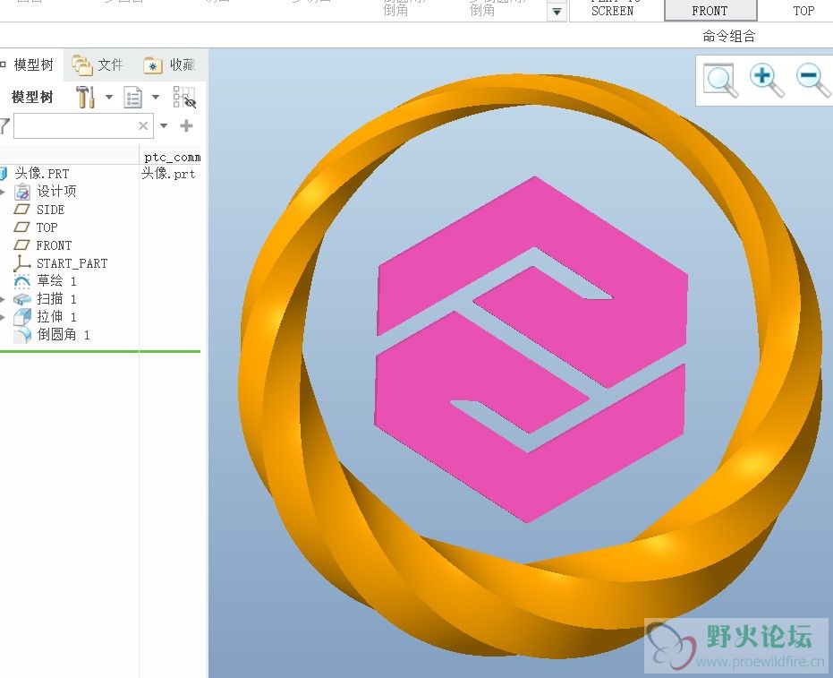Screen dimensions: 833x678
Task: Select the FRONT datum plane in tree
Action: [54, 245]
